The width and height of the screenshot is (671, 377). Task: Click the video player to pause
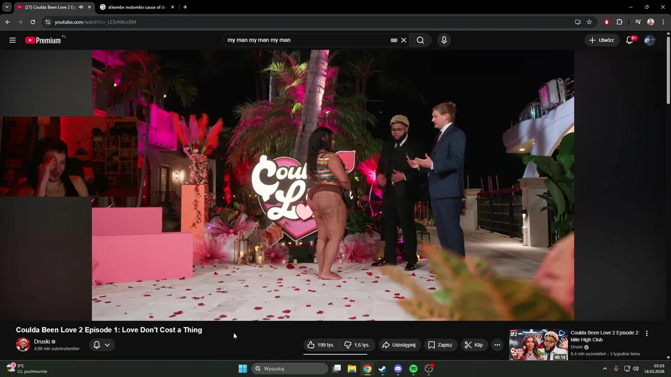click(x=333, y=185)
